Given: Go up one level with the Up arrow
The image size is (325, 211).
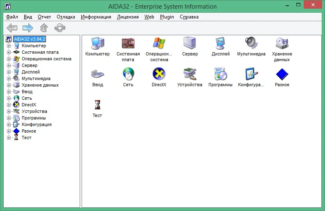Looking at the screenshot, I should click(x=44, y=28).
